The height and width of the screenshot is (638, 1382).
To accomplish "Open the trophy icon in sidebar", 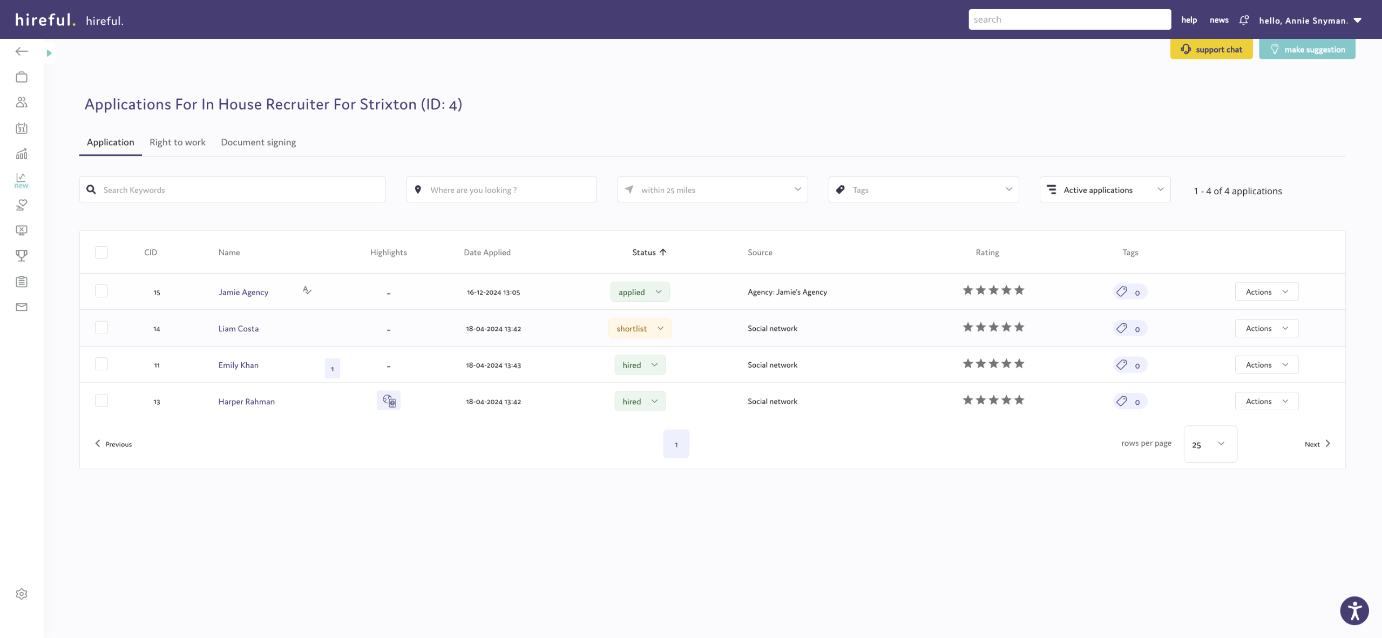I will (22, 255).
